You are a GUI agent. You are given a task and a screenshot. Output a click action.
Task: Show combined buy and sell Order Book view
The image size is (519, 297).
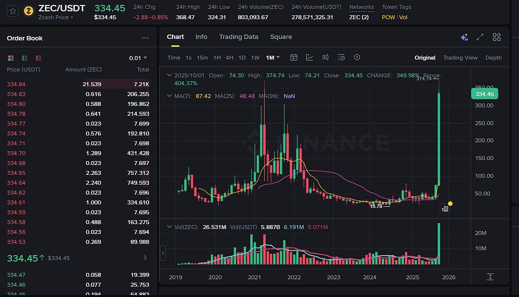[x=10, y=58]
